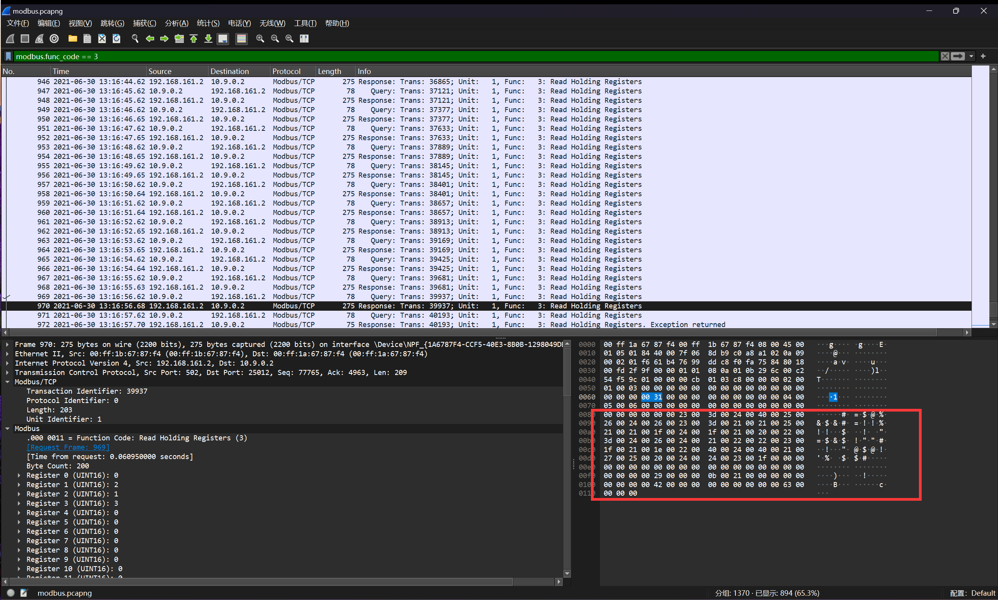Expand Internet Protocol Version 4 details
Viewport: 998px width, 600px height.
pos(7,363)
